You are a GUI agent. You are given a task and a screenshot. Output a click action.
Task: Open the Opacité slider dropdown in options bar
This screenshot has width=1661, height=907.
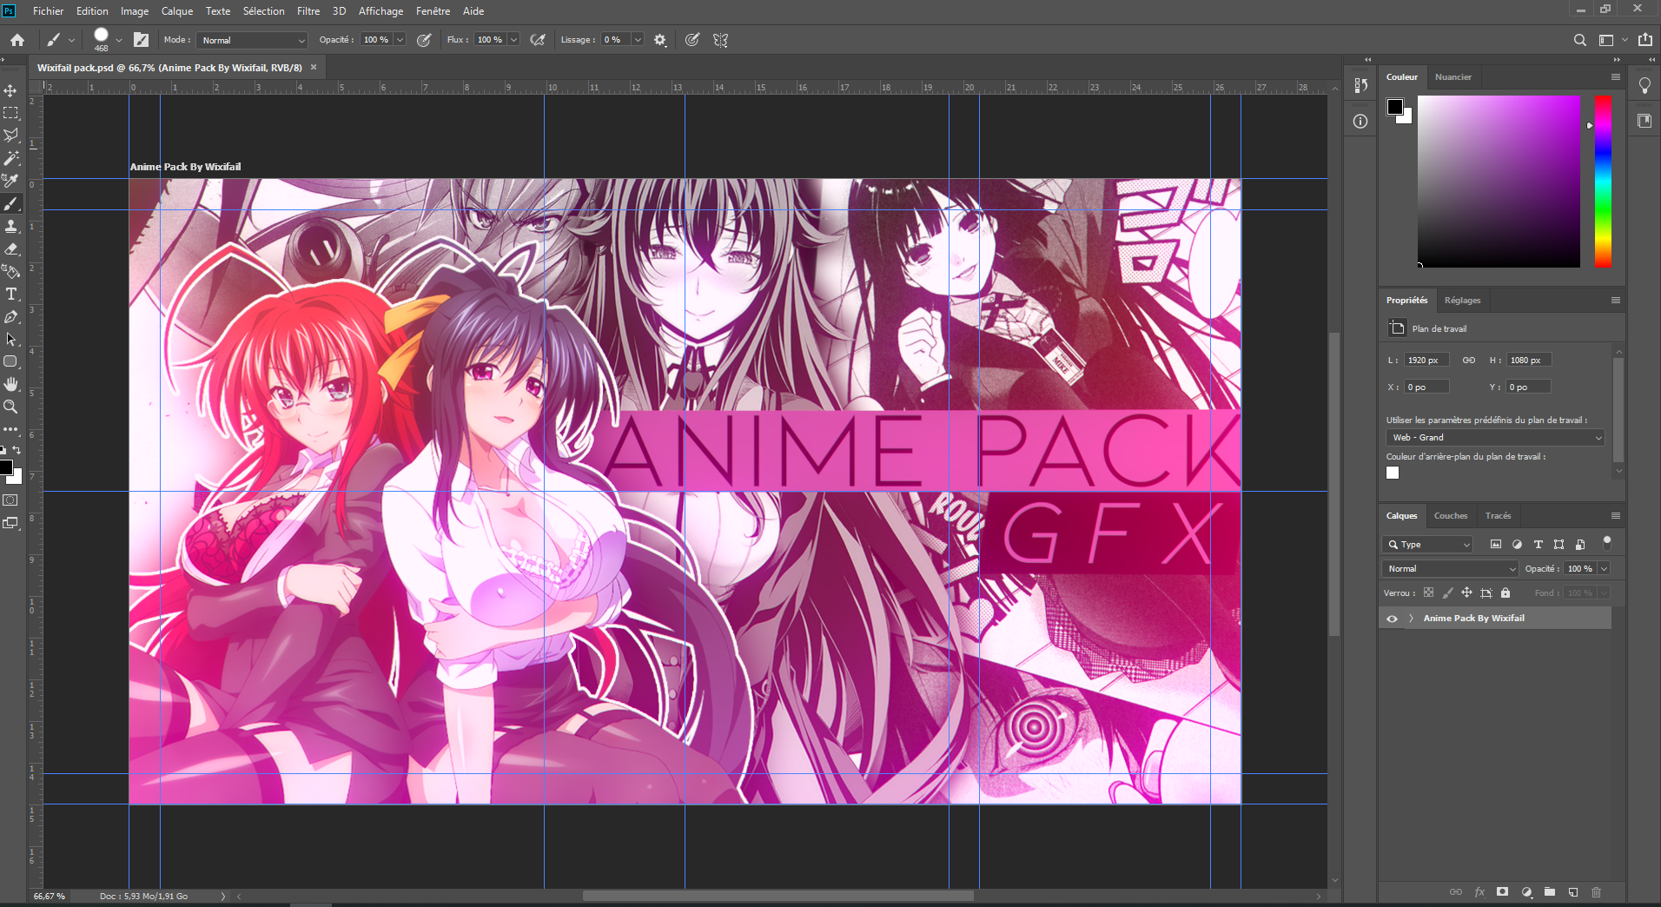tap(400, 40)
